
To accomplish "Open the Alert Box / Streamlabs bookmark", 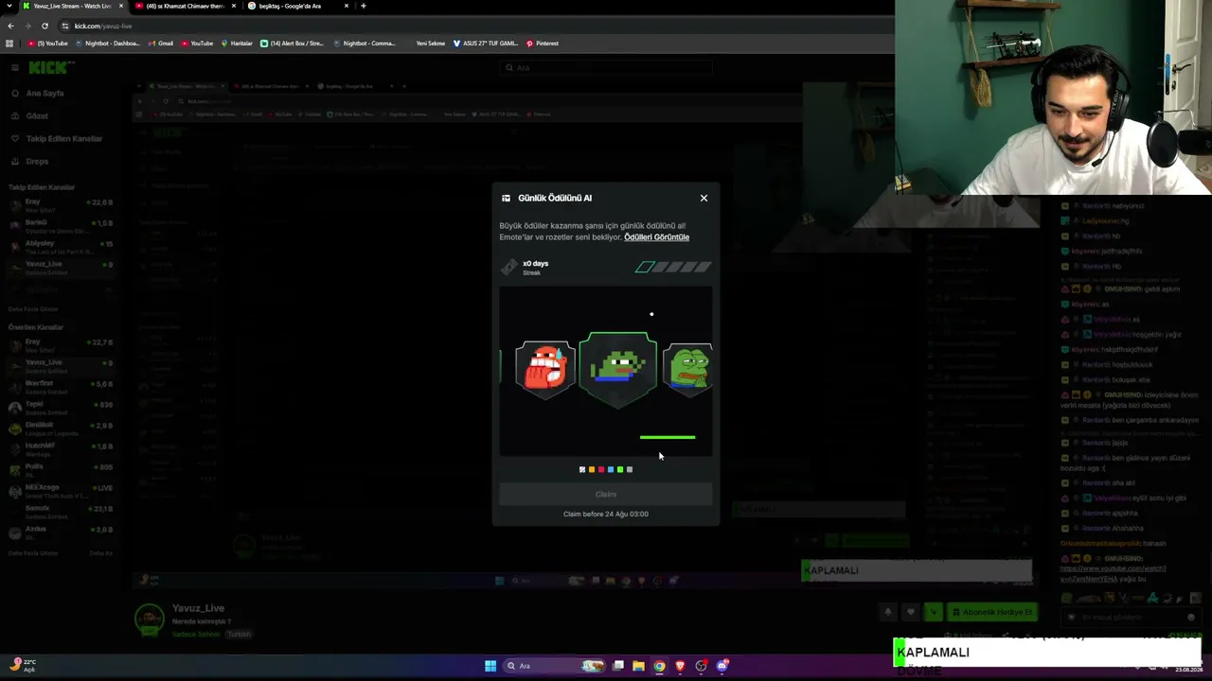I will tap(292, 44).
